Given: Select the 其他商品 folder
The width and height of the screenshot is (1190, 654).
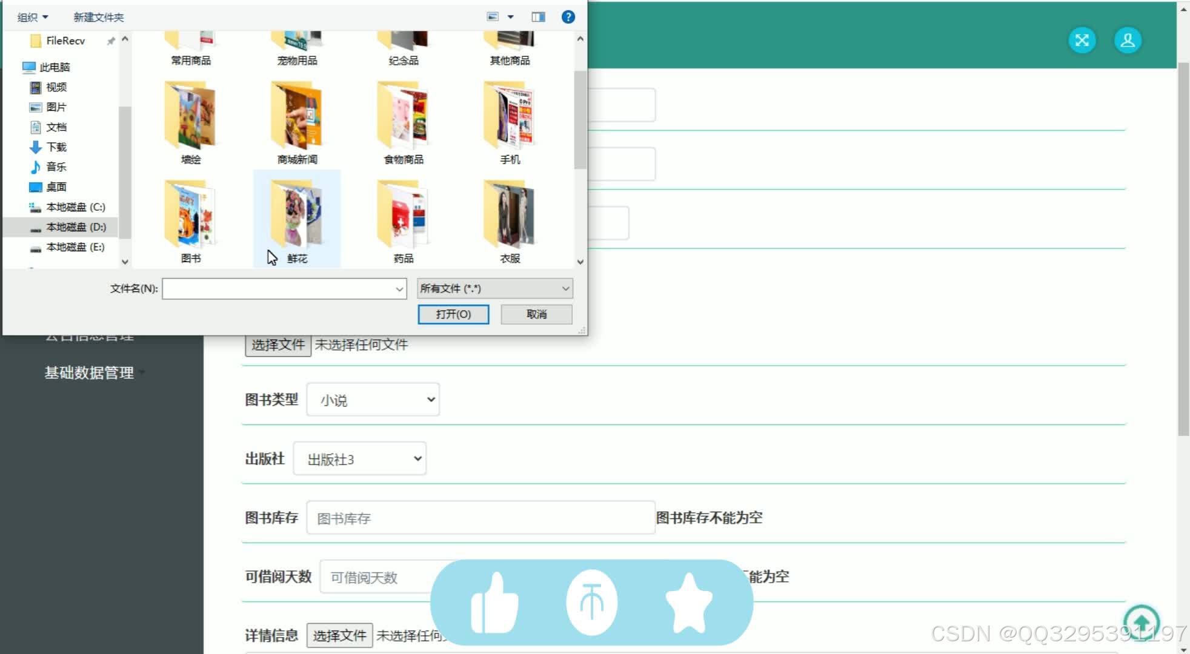Looking at the screenshot, I should pyautogui.click(x=510, y=50).
